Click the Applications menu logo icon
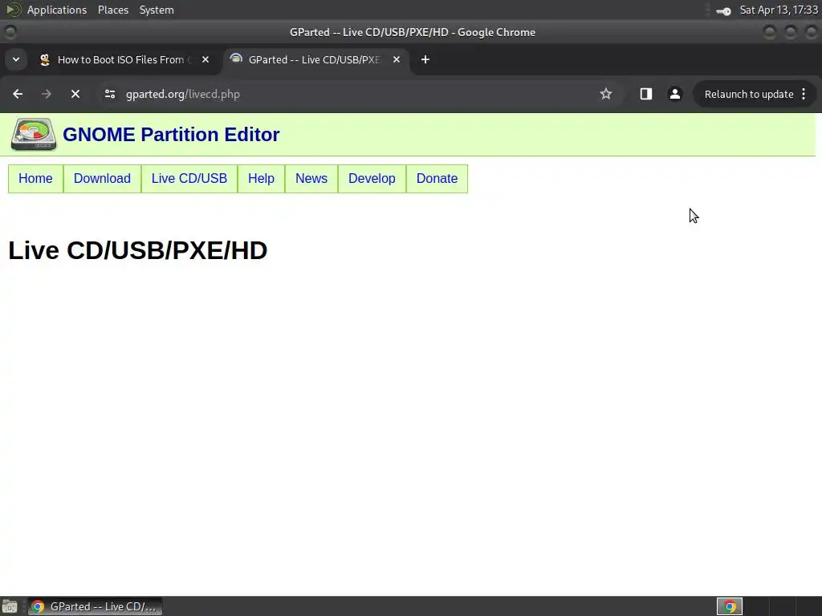 (14, 10)
